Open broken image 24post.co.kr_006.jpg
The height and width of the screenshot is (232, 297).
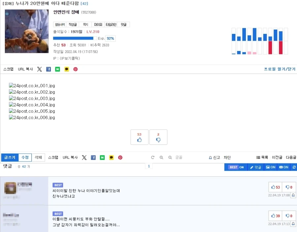(x=32, y=117)
